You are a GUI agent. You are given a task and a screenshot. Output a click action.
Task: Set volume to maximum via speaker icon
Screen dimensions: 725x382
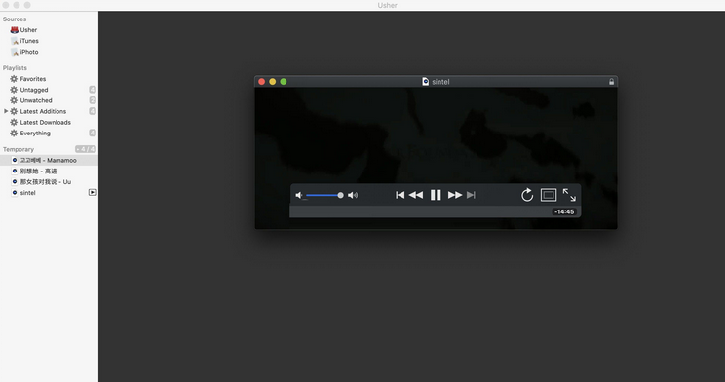click(x=353, y=195)
